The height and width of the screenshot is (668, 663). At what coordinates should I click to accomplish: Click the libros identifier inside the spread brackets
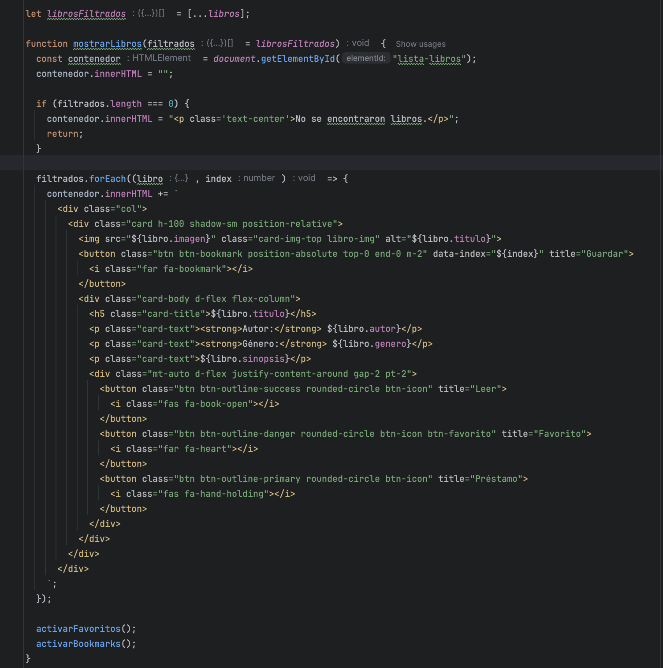[224, 14]
